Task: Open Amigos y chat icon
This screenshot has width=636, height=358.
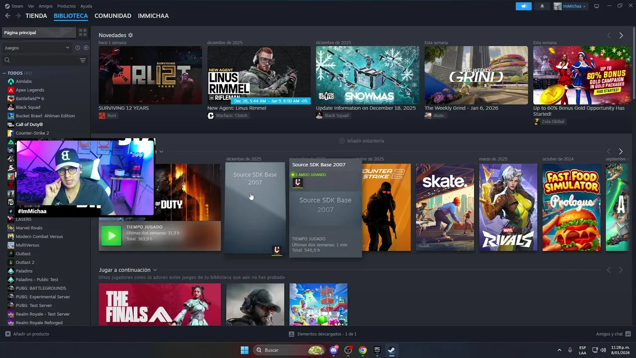Action: click(x=628, y=334)
